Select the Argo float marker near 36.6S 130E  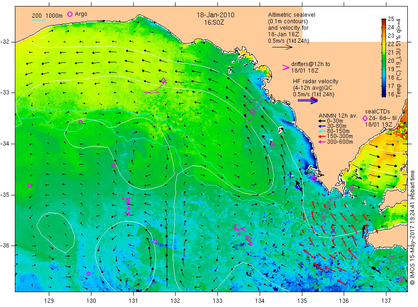tap(89, 274)
